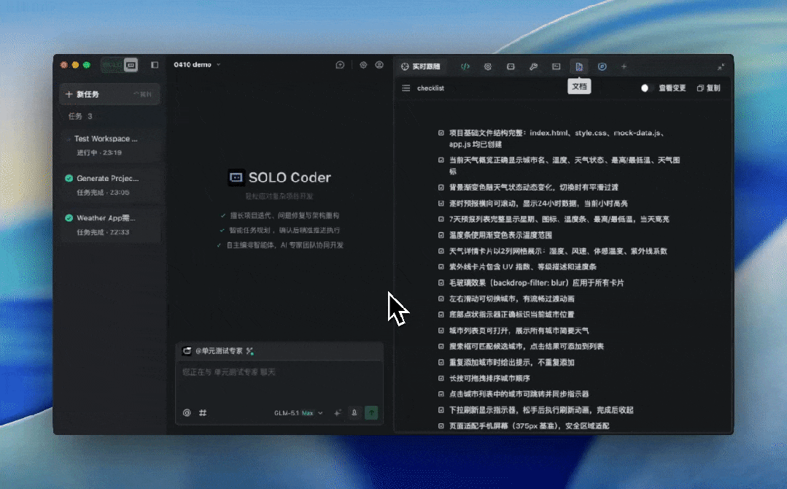Click into the chat message input field
Viewport: 787px width, 489px height.
coord(279,380)
